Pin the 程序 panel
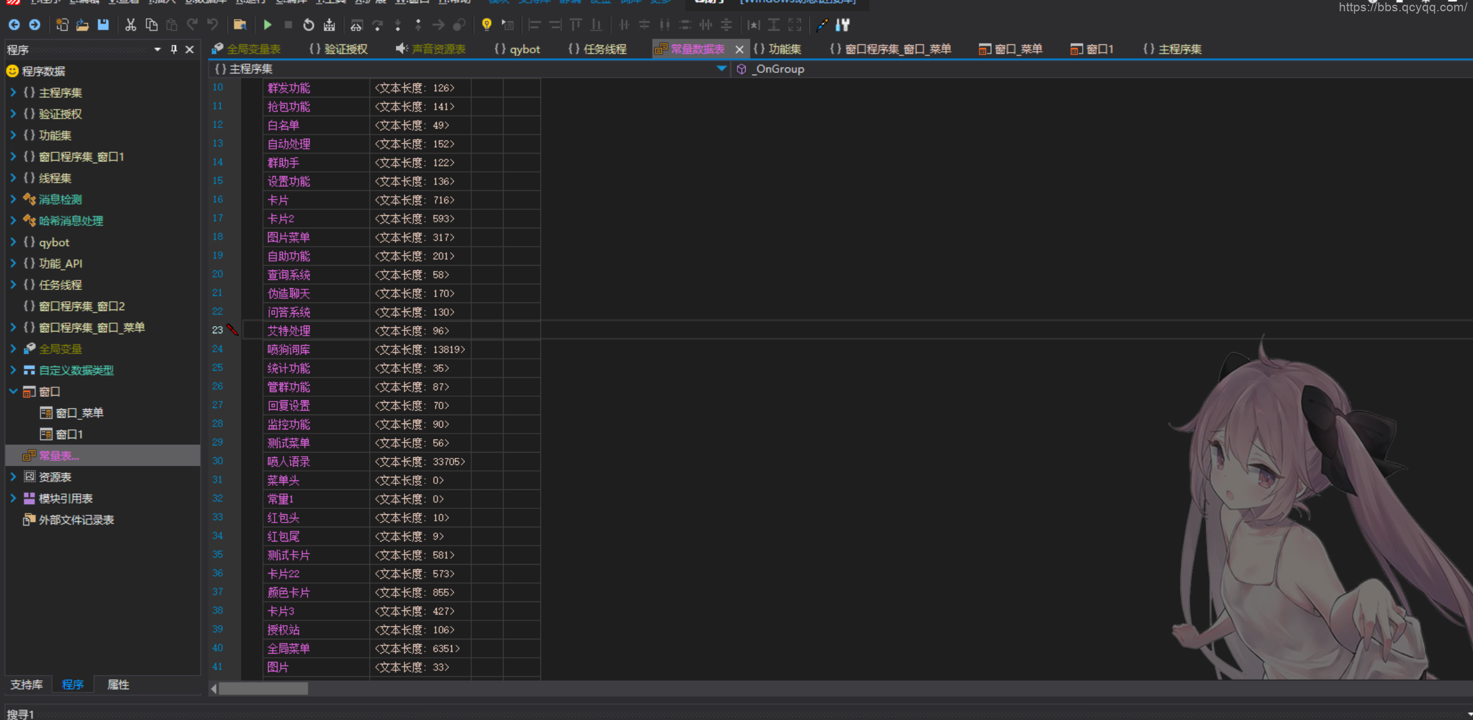Screen dimensions: 1473x720 pos(174,50)
